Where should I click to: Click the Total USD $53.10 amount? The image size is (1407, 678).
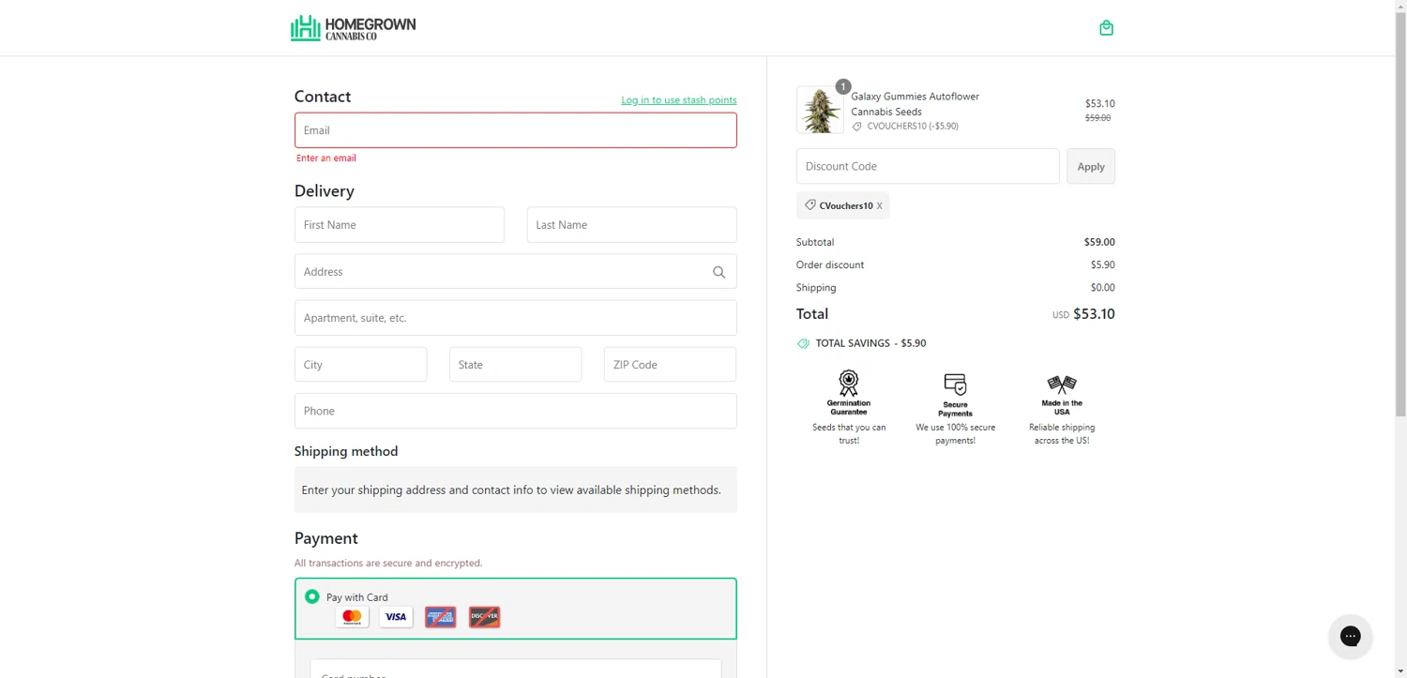(1083, 314)
